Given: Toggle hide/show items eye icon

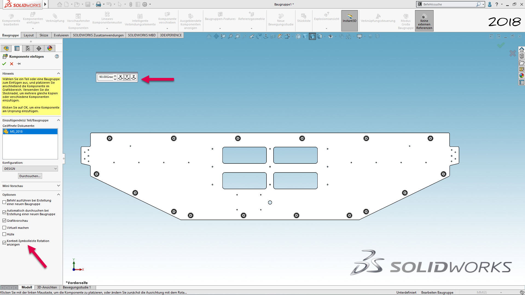Looking at the screenshot, I should click(330, 36).
